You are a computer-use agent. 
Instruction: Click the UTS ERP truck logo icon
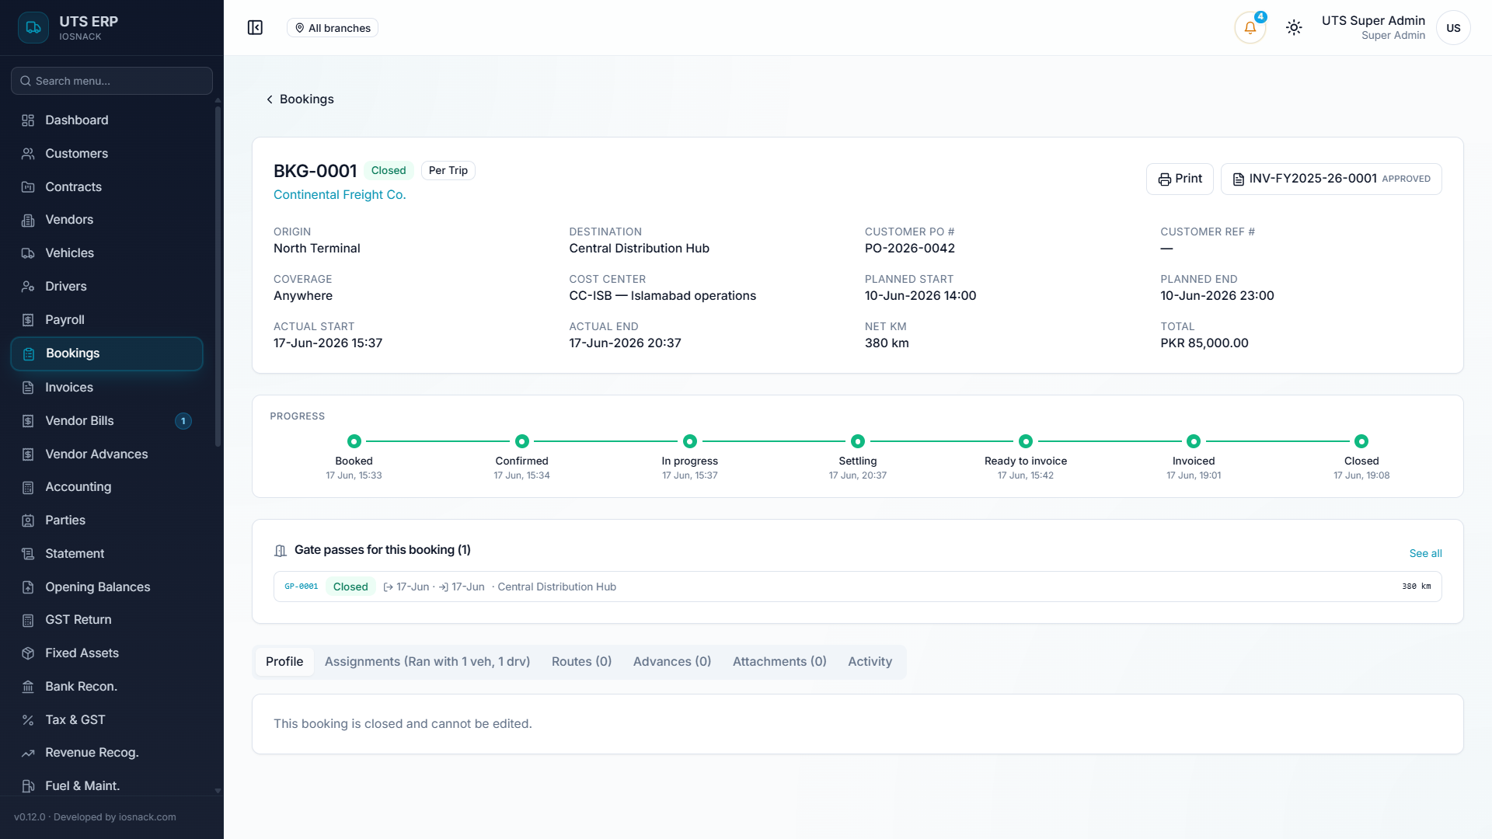(x=33, y=28)
